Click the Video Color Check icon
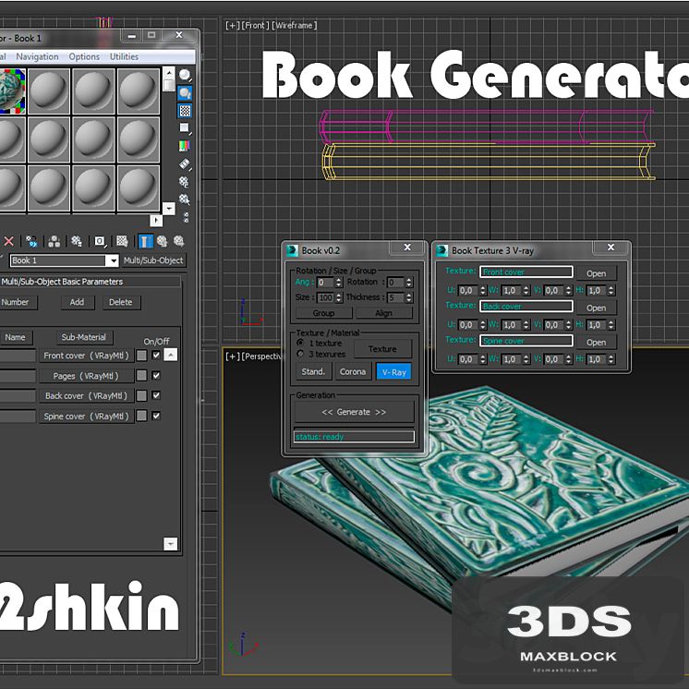 tap(185, 146)
